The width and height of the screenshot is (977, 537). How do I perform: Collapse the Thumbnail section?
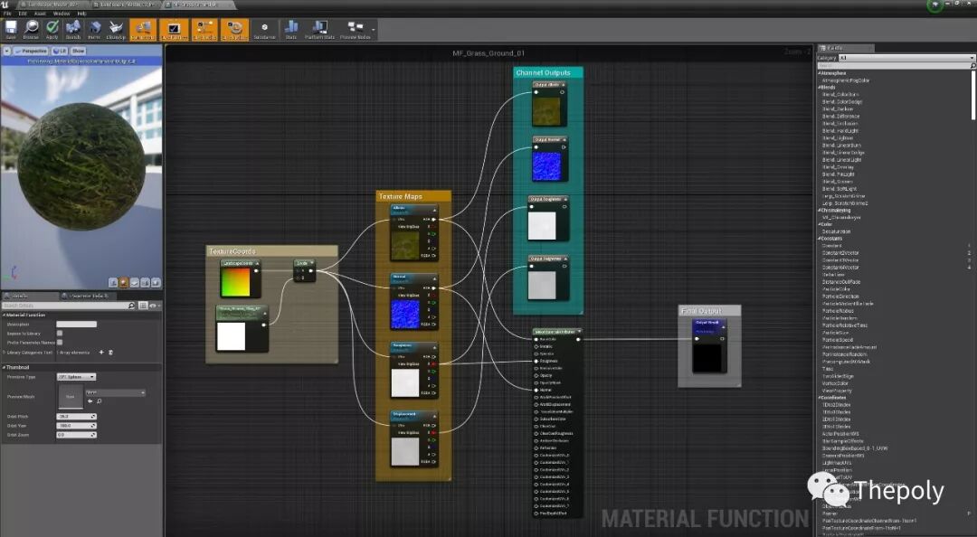pos(4,368)
